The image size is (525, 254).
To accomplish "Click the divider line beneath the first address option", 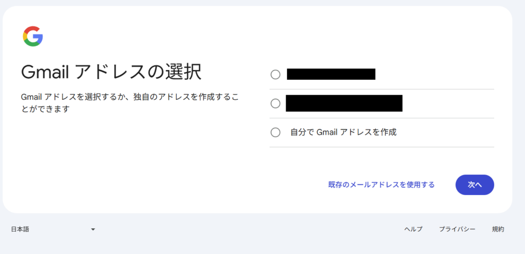I will [381, 89].
